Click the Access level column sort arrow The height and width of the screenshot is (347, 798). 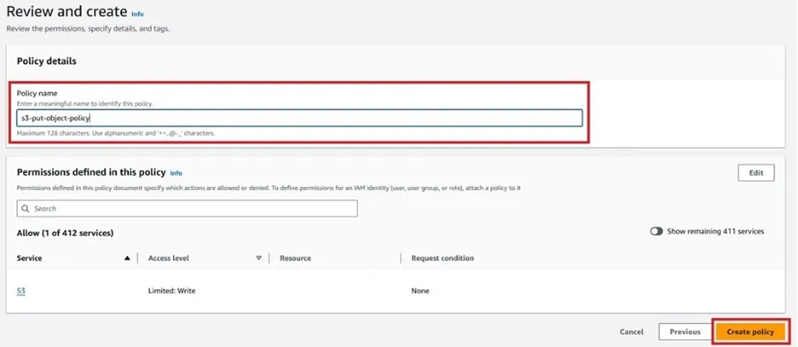point(258,257)
